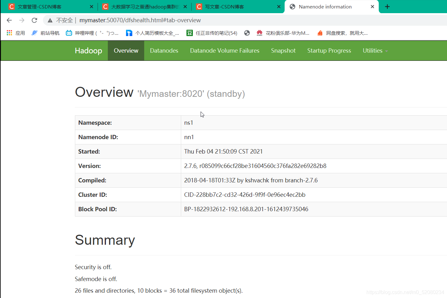Open a new browser tab

387,7
